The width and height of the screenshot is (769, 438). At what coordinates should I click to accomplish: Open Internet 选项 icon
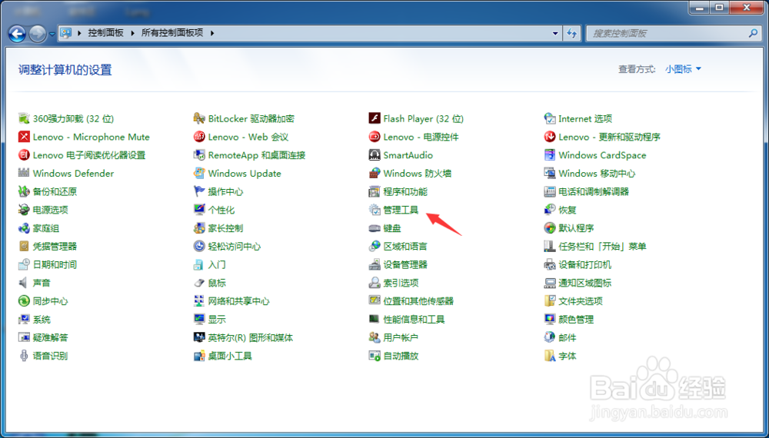point(550,118)
